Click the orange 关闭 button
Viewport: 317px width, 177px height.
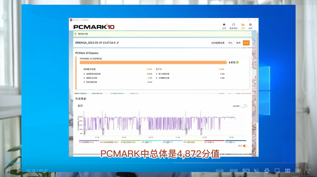[246, 43]
